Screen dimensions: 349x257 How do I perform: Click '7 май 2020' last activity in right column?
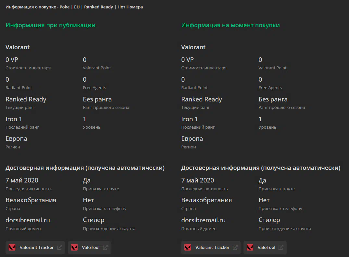(197, 181)
